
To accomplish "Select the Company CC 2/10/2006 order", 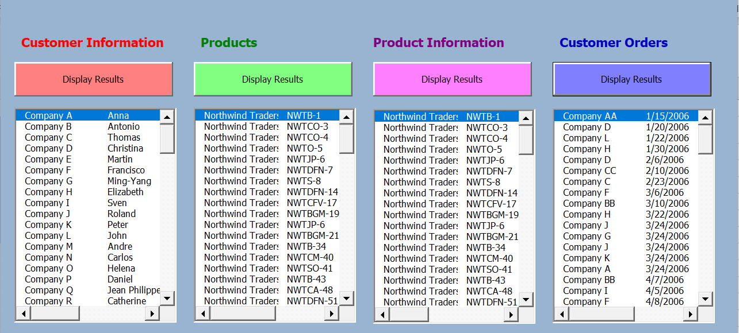I will point(627,171).
